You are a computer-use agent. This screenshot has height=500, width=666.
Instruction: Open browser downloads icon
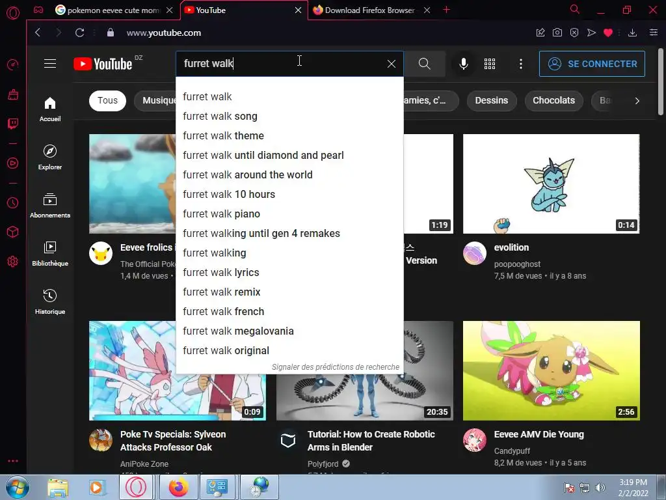(x=632, y=33)
